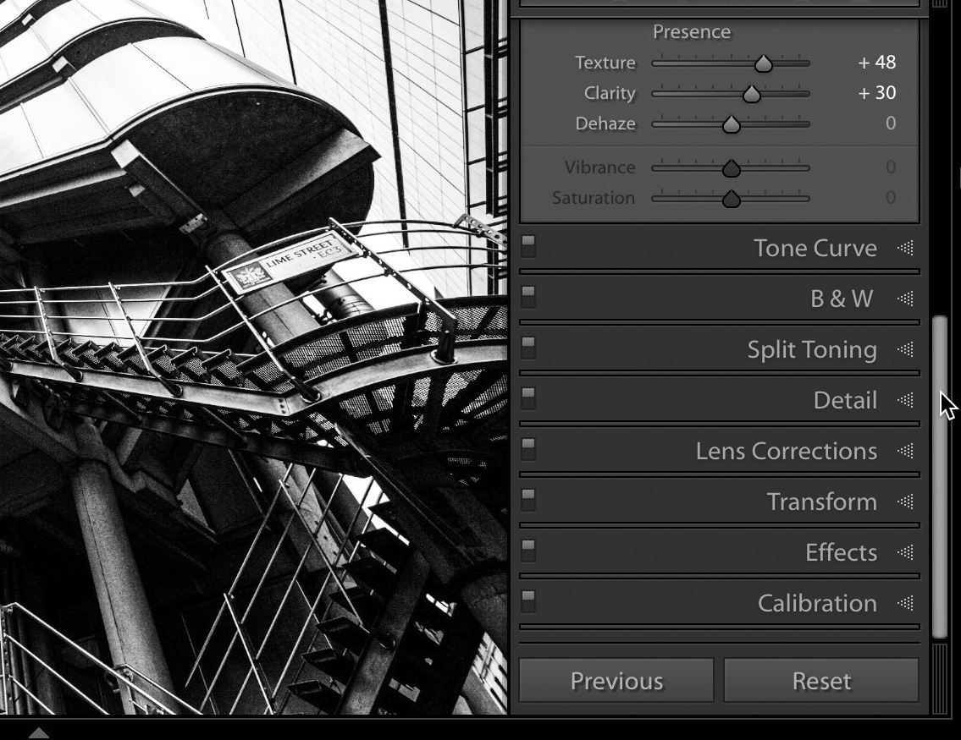Select the Saturation value field
This screenshot has height=740, width=961.
[x=891, y=198]
